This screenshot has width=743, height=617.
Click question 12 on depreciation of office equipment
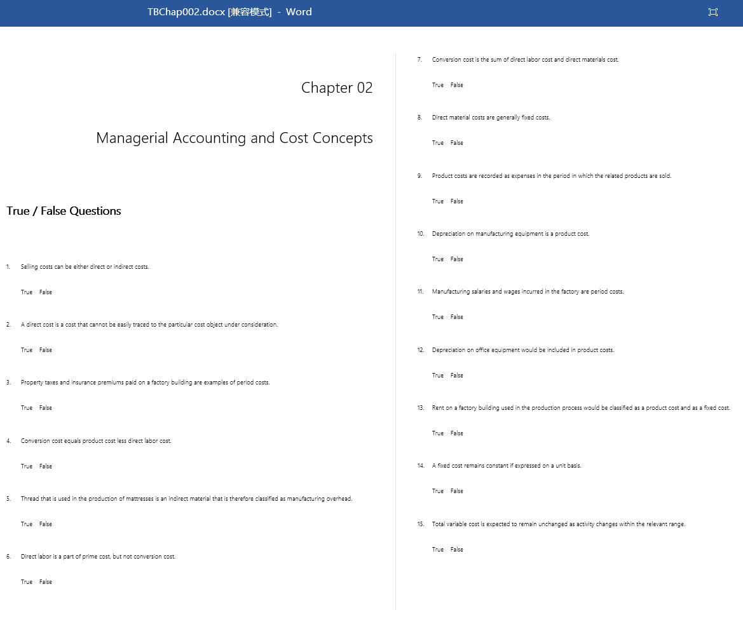pyautogui.click(x=523, y=349)
